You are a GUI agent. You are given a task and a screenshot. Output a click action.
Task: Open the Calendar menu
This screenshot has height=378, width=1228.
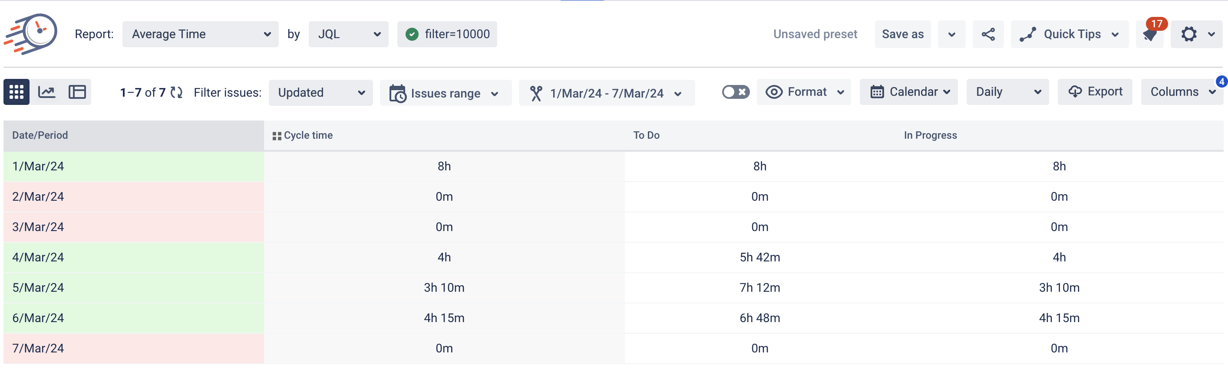pyautogui.click(x=908, y=92)
